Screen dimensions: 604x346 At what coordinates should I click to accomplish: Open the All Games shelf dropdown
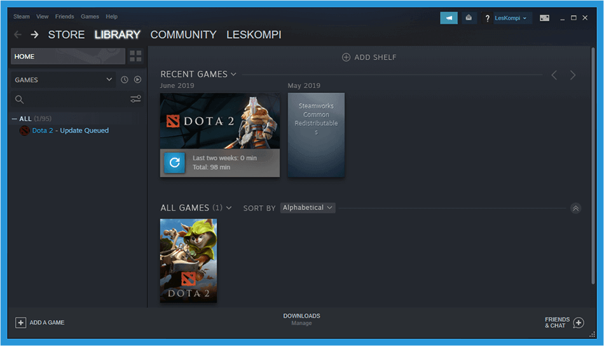coord(229,208)
